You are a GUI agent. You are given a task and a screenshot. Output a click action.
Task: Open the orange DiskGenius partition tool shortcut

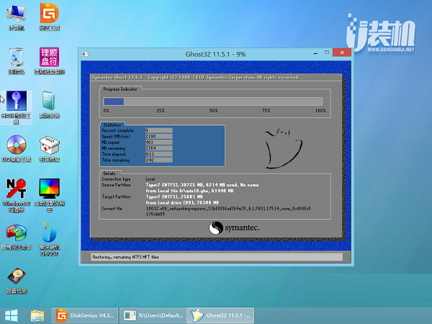49,14
